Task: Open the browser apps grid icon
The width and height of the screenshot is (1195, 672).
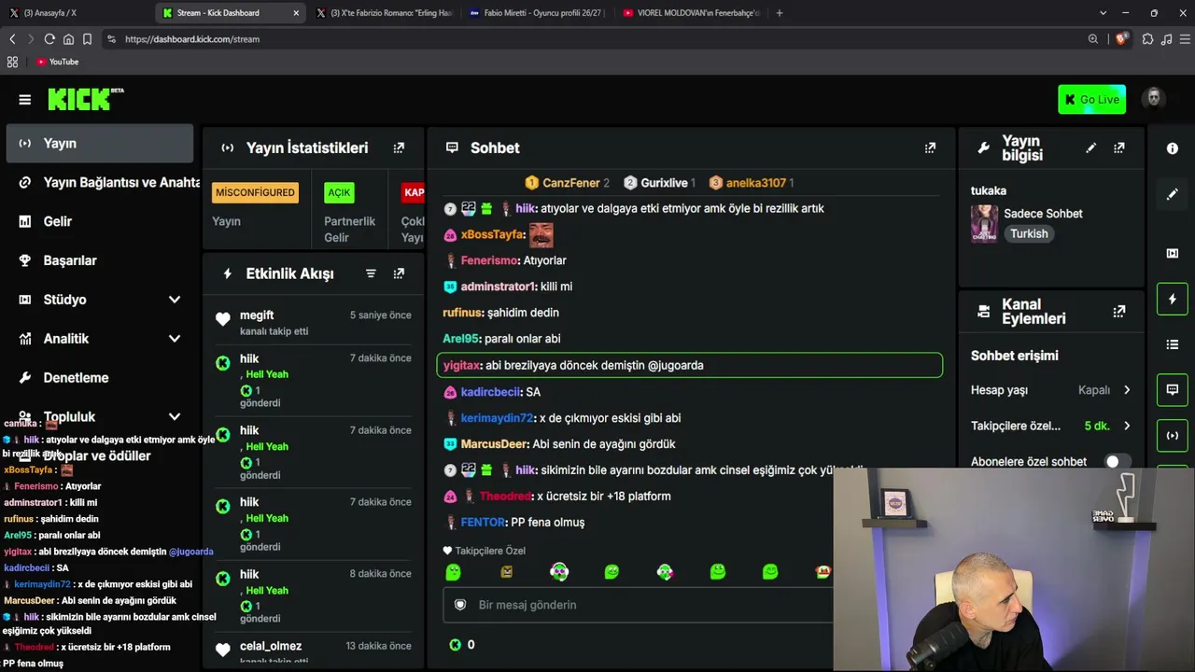Action: pyautogui.click(x=12, y=62)
